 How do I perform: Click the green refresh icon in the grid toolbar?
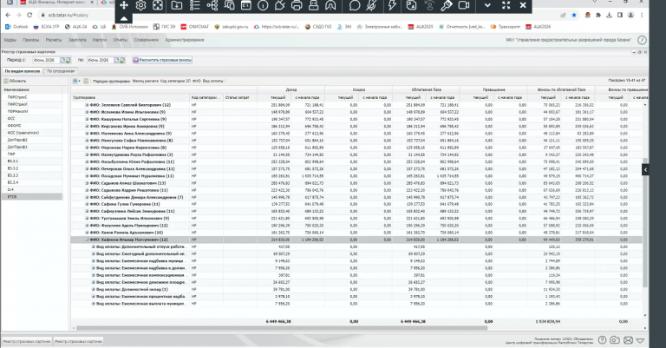(x=86, y=81)
